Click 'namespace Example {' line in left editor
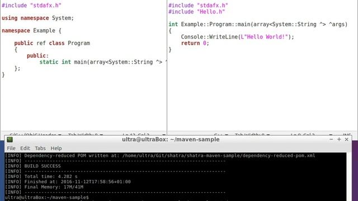Viewport: 358px width, 201px height. [31, 31]
